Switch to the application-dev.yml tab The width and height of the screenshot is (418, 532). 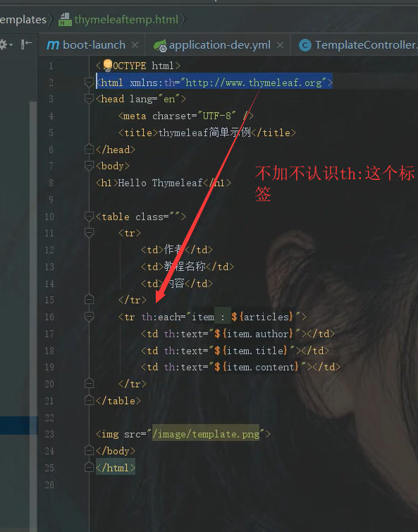219,45
